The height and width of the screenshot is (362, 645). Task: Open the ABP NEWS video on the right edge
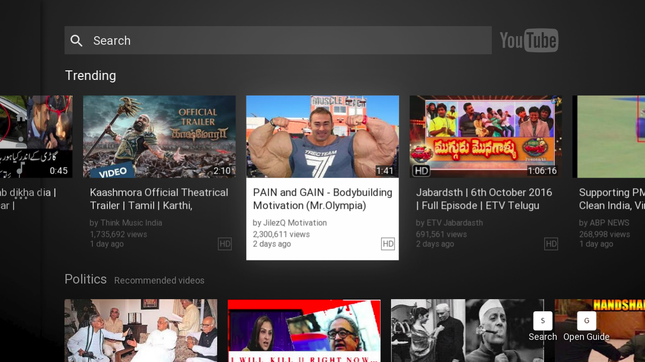coord(610,136)
